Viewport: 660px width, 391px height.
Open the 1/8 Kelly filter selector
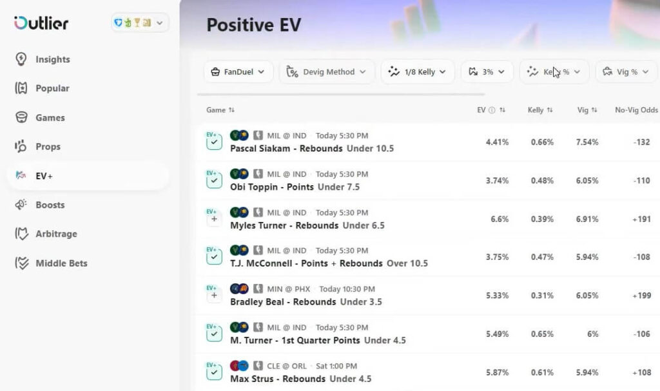pyautogui.click(x=418, y=72)
